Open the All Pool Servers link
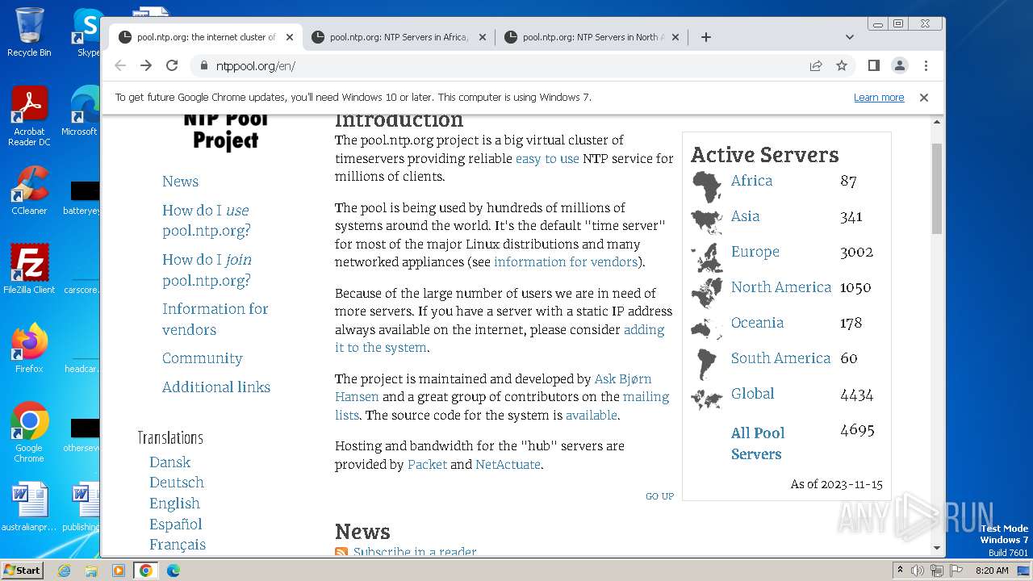This screenshot has height=581, width=1033. click(758, 443)
